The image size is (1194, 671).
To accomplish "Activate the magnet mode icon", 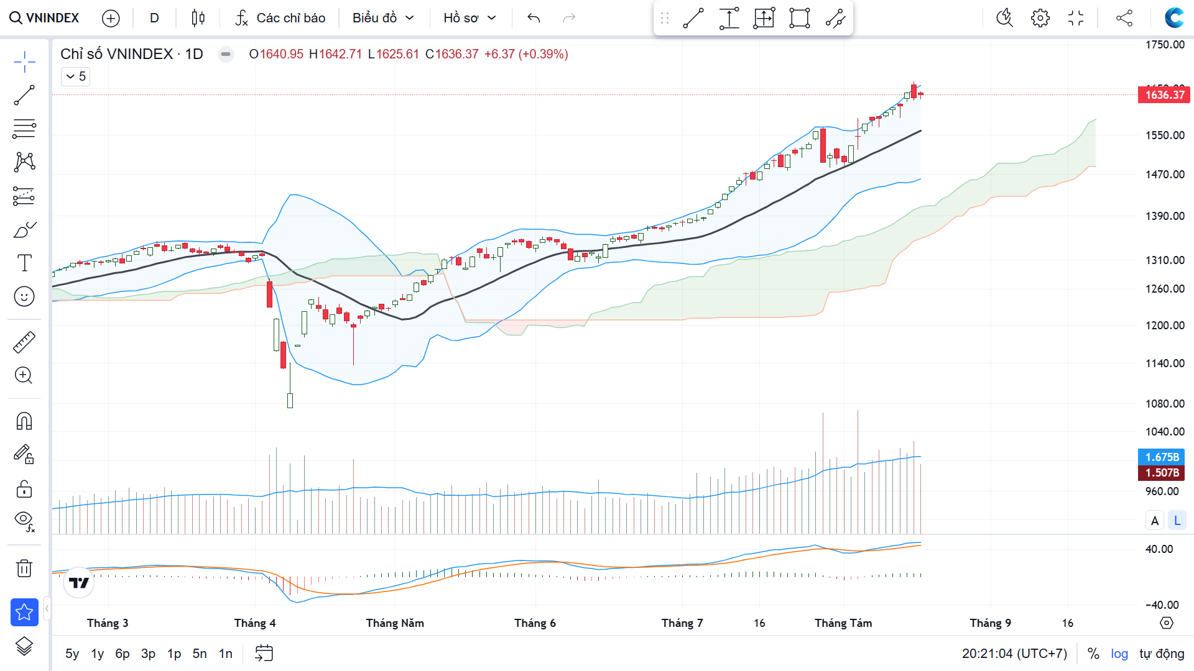I will (x=24, y=421).
